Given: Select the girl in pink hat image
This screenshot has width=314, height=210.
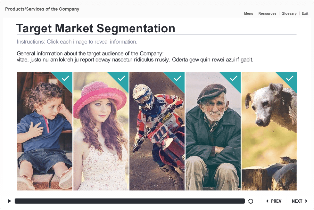Looking at the screenshot, I should [x=101, y=134].
